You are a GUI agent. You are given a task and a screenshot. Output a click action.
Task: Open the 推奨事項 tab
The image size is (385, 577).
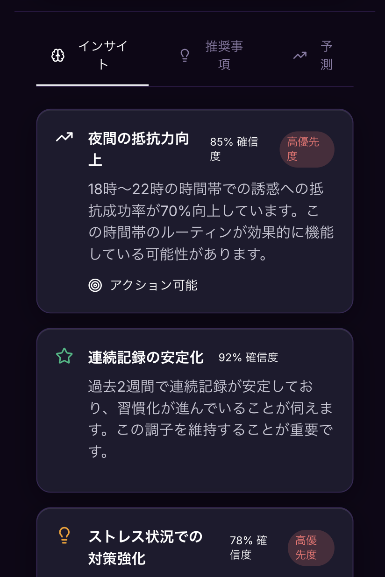pyautogui.click(x=214, y=56)
